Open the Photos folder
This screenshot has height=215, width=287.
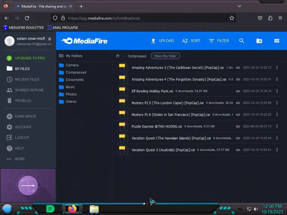(68, 94)
